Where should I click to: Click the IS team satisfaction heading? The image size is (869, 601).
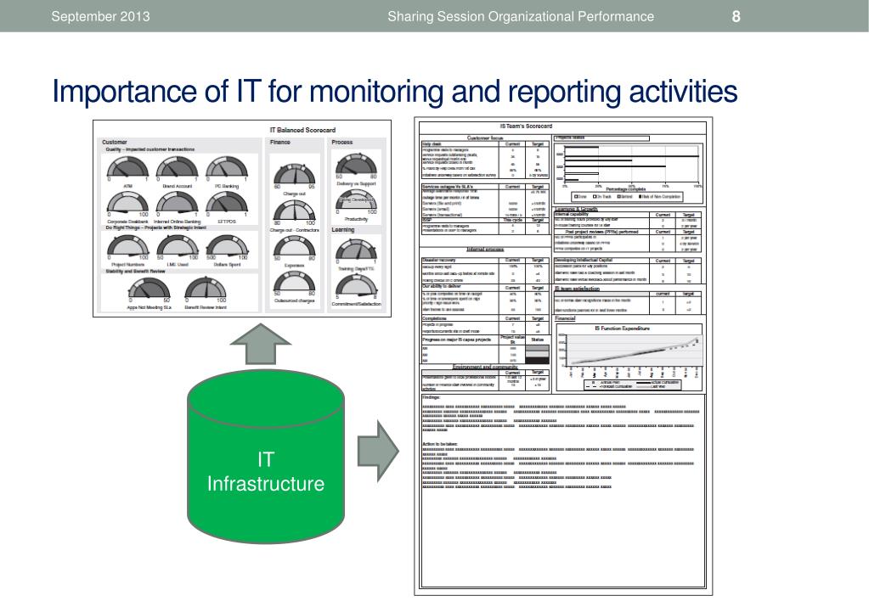point(577,289)
